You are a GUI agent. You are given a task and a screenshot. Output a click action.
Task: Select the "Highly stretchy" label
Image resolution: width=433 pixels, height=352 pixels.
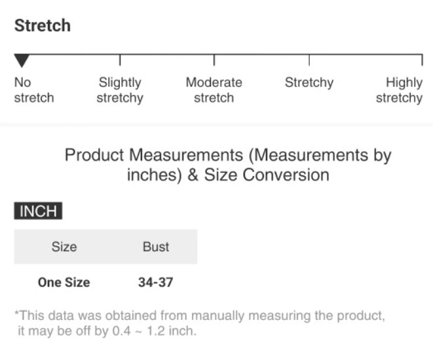click(400, 90)
